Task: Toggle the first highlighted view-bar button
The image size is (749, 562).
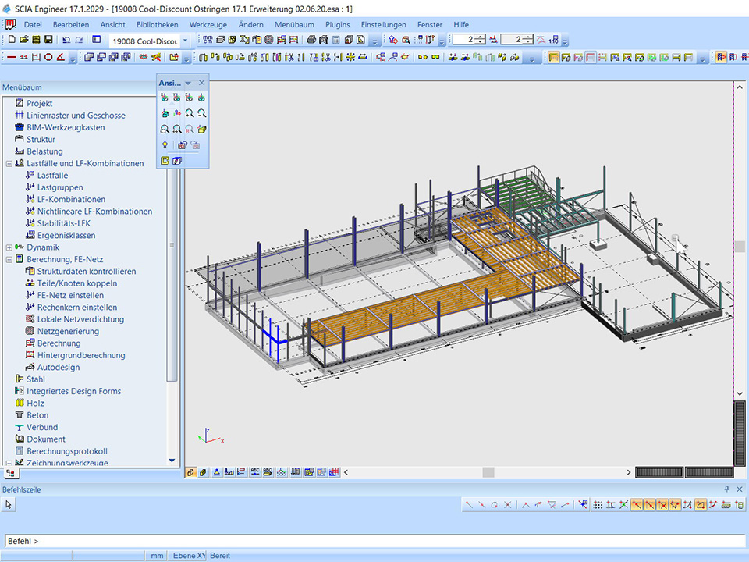Action: coord(190,472)
